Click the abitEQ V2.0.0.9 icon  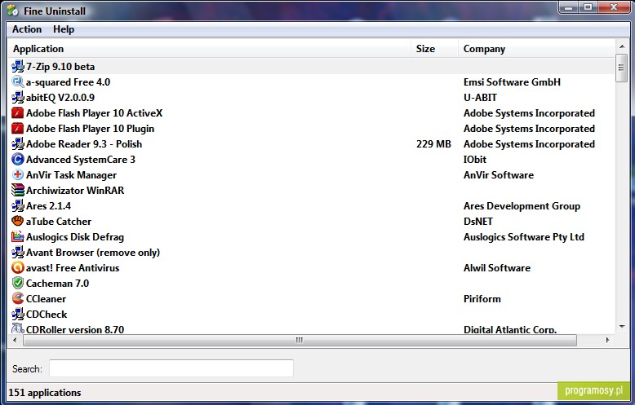(x=18, y=98)
